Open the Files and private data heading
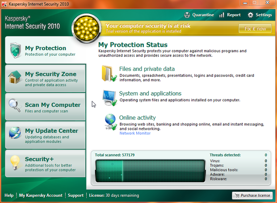Viewport: 277px width, 203px height. (147, 69)
